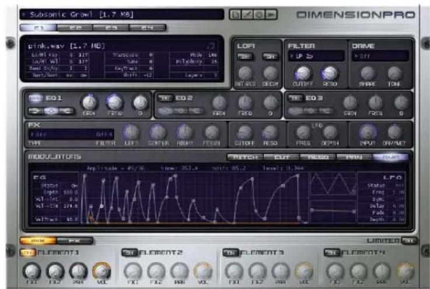The width and height of the screenshot is (430, 289).
Task: Click the LFO Status value
Action: (400, 185)
